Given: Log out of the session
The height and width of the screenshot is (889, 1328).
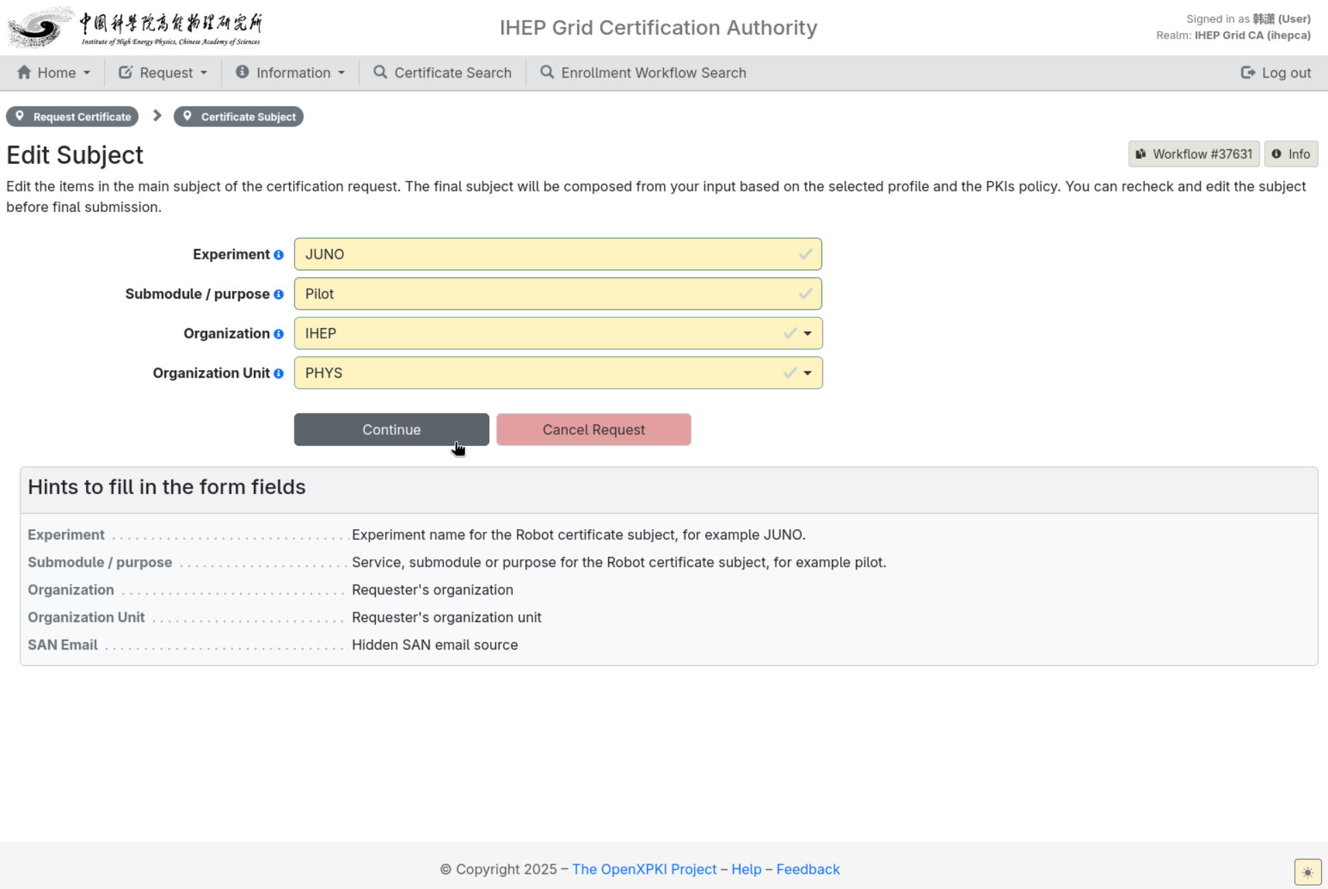Looking at the screenshot, I should pos(1276,73).
